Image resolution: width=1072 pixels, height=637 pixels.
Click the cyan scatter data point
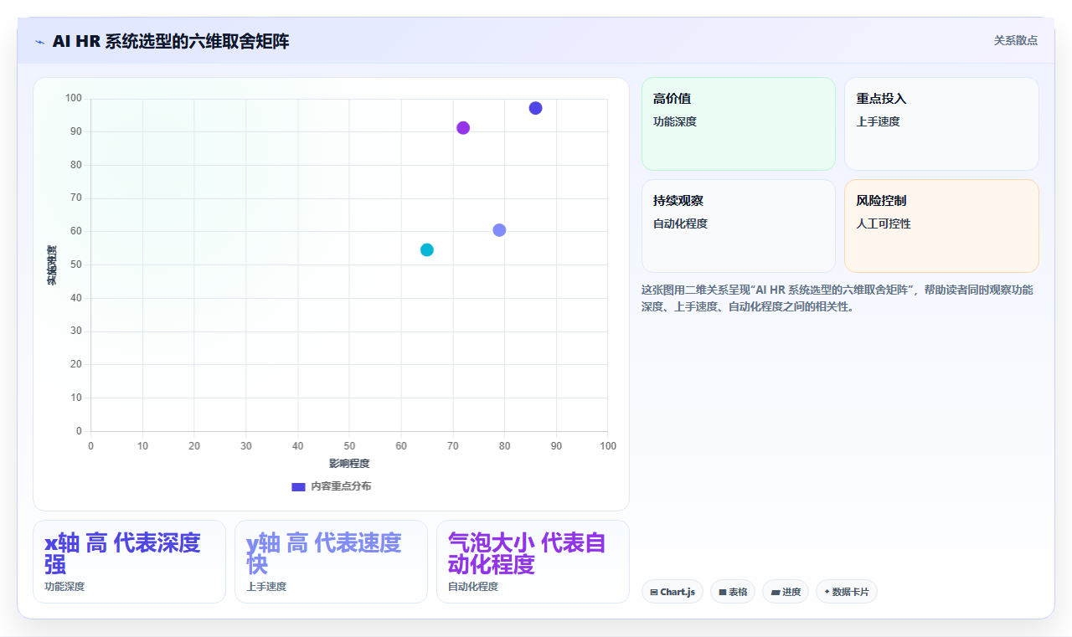click(427, 249)
